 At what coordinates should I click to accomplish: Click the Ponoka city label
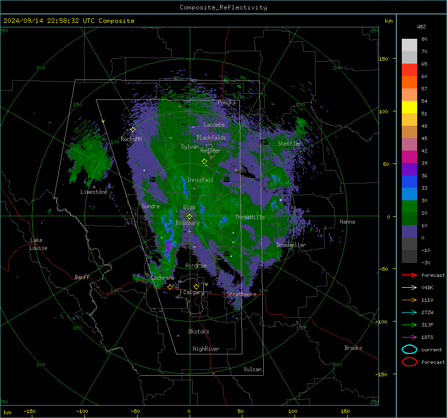pyautogui.click(x=226, y=103)
